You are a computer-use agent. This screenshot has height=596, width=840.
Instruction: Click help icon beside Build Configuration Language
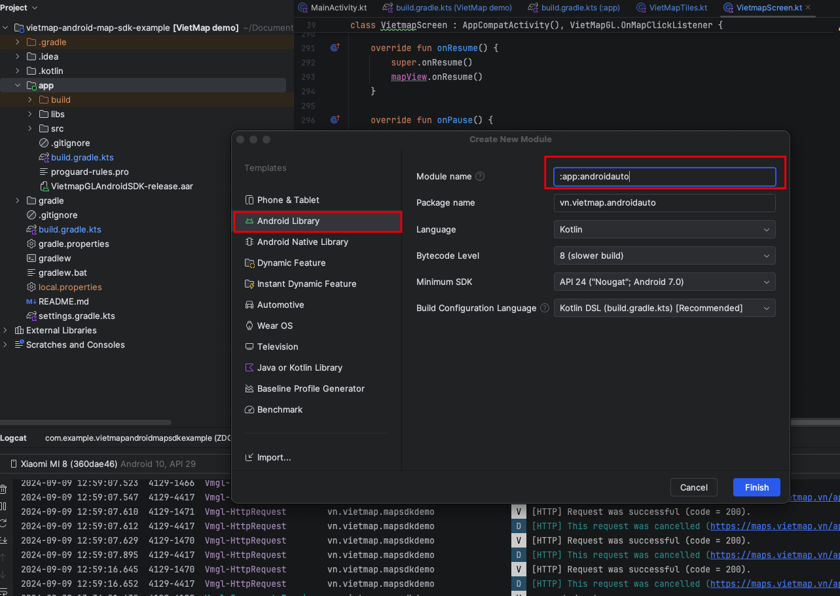click(545, 308)
